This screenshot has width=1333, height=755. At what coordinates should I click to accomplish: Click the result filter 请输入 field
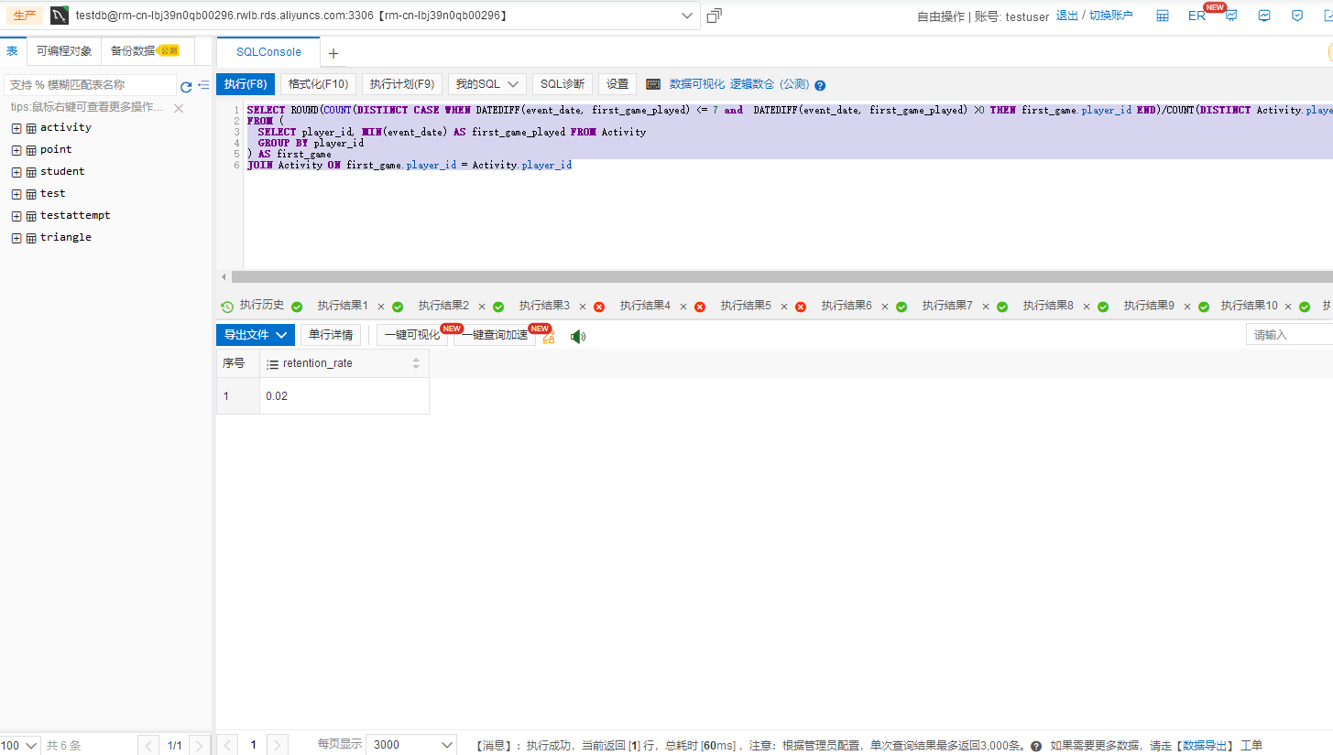(x=1289, y=335)
